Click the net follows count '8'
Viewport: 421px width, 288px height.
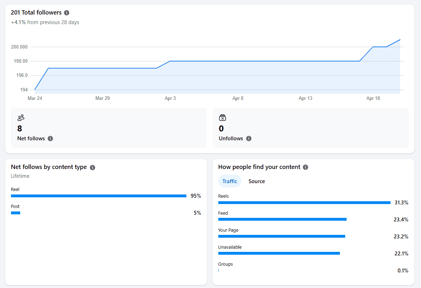19,129
